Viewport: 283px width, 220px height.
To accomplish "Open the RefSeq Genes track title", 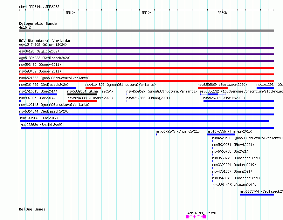I will (32, 209).
